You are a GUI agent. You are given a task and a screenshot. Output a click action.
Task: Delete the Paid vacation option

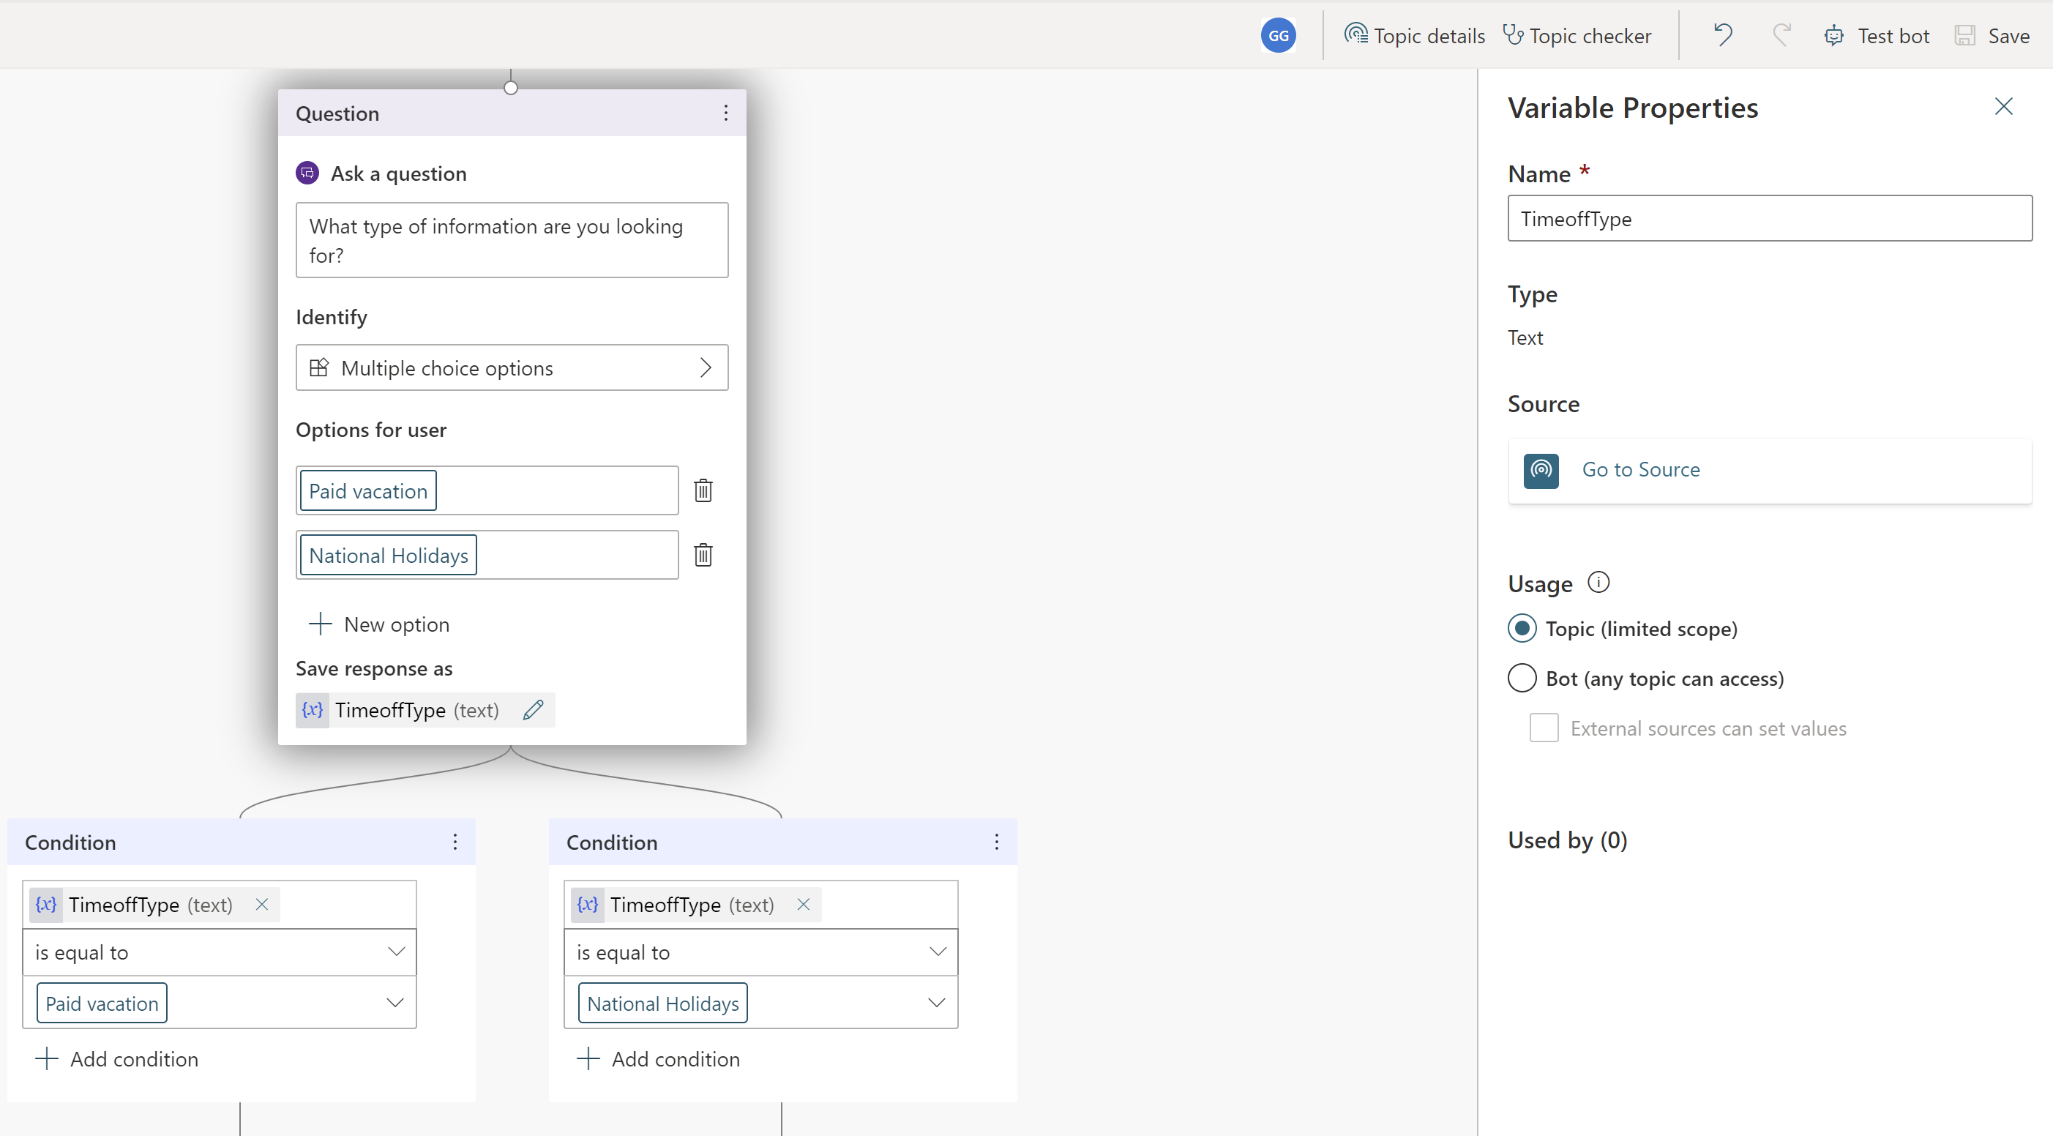703,490
